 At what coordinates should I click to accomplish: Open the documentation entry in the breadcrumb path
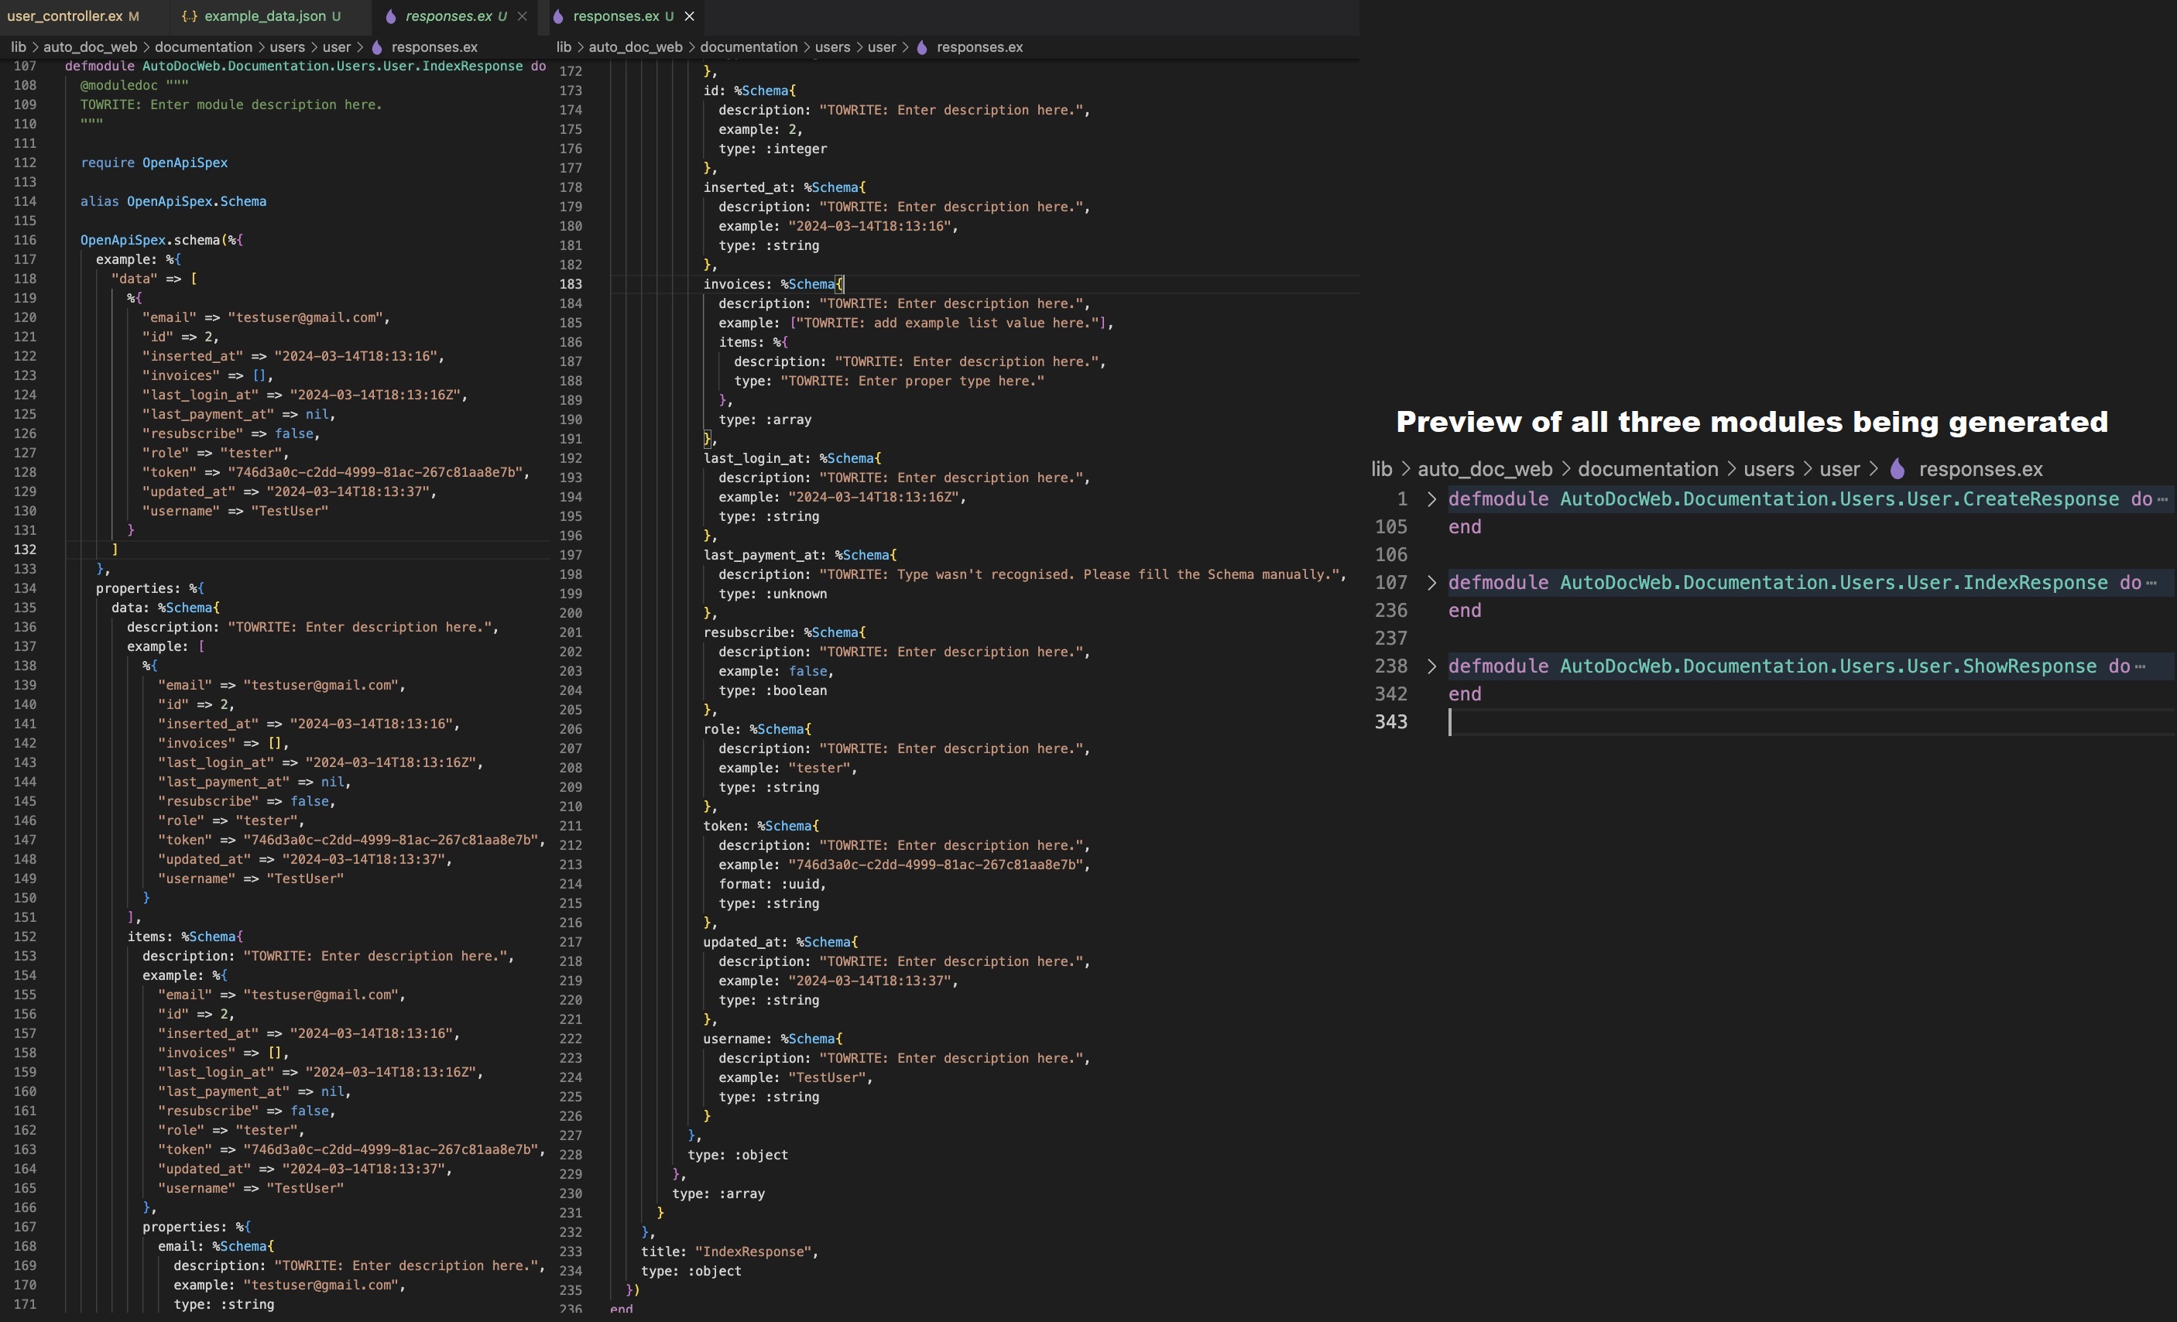pos(204,46)
